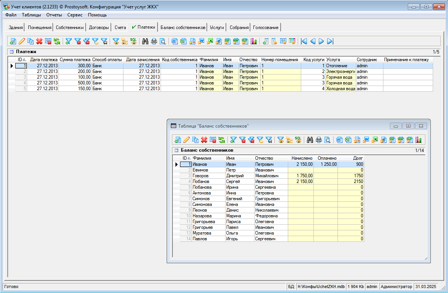Select the Холодная вода payment row

[x=339, y=89]
